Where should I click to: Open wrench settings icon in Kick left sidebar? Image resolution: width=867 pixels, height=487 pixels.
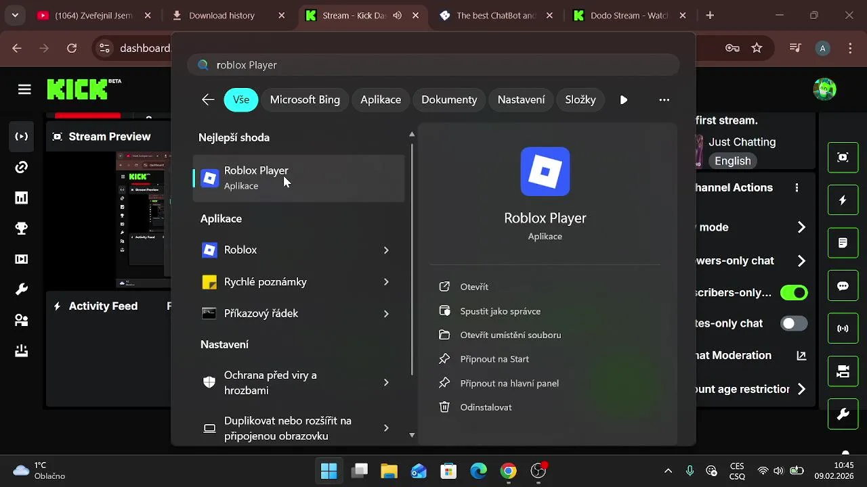[x=22, y=289]
